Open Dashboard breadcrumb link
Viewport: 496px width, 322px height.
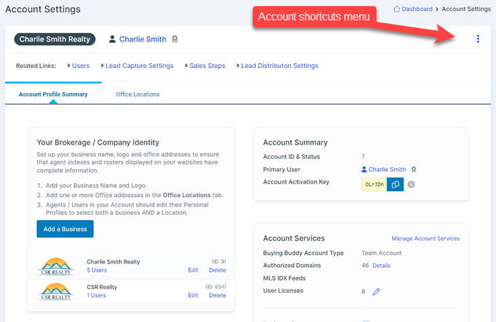point(417,9)
